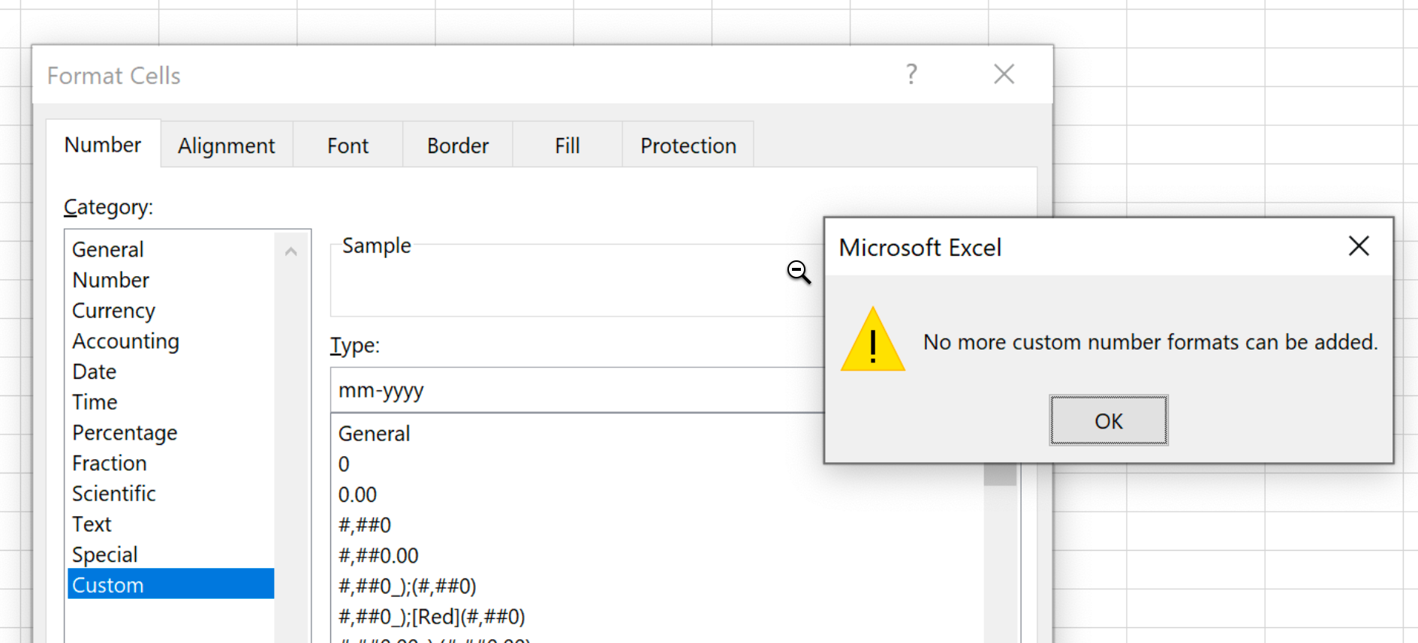The image size is (1418, 643).
Task: Choose the Accounting category
Action: 171,341
